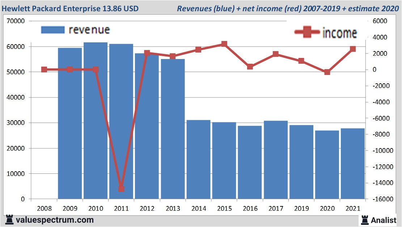Click the 2009 revenue bar
Screen dimensions: 402x227
[x=70, y=123]
